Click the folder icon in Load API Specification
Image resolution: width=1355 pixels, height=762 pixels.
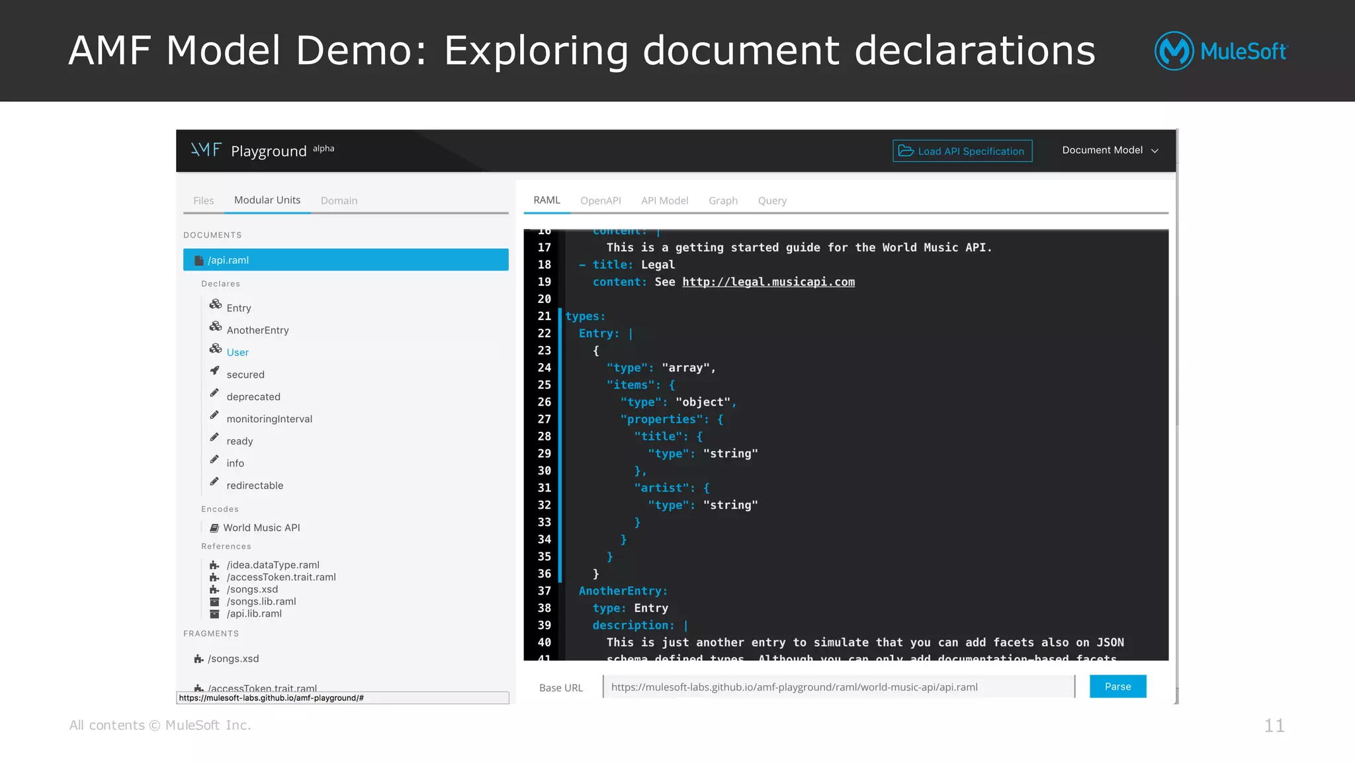[x=906, y=151]
